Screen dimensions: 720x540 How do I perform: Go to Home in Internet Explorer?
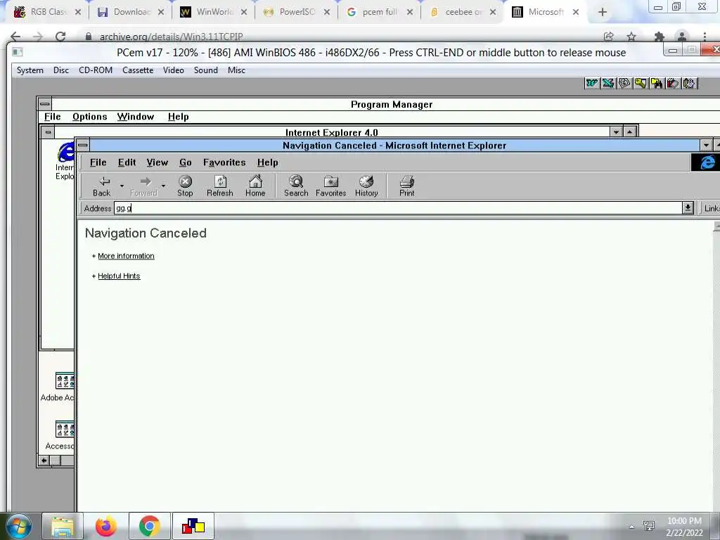click(x=255, y=186)
